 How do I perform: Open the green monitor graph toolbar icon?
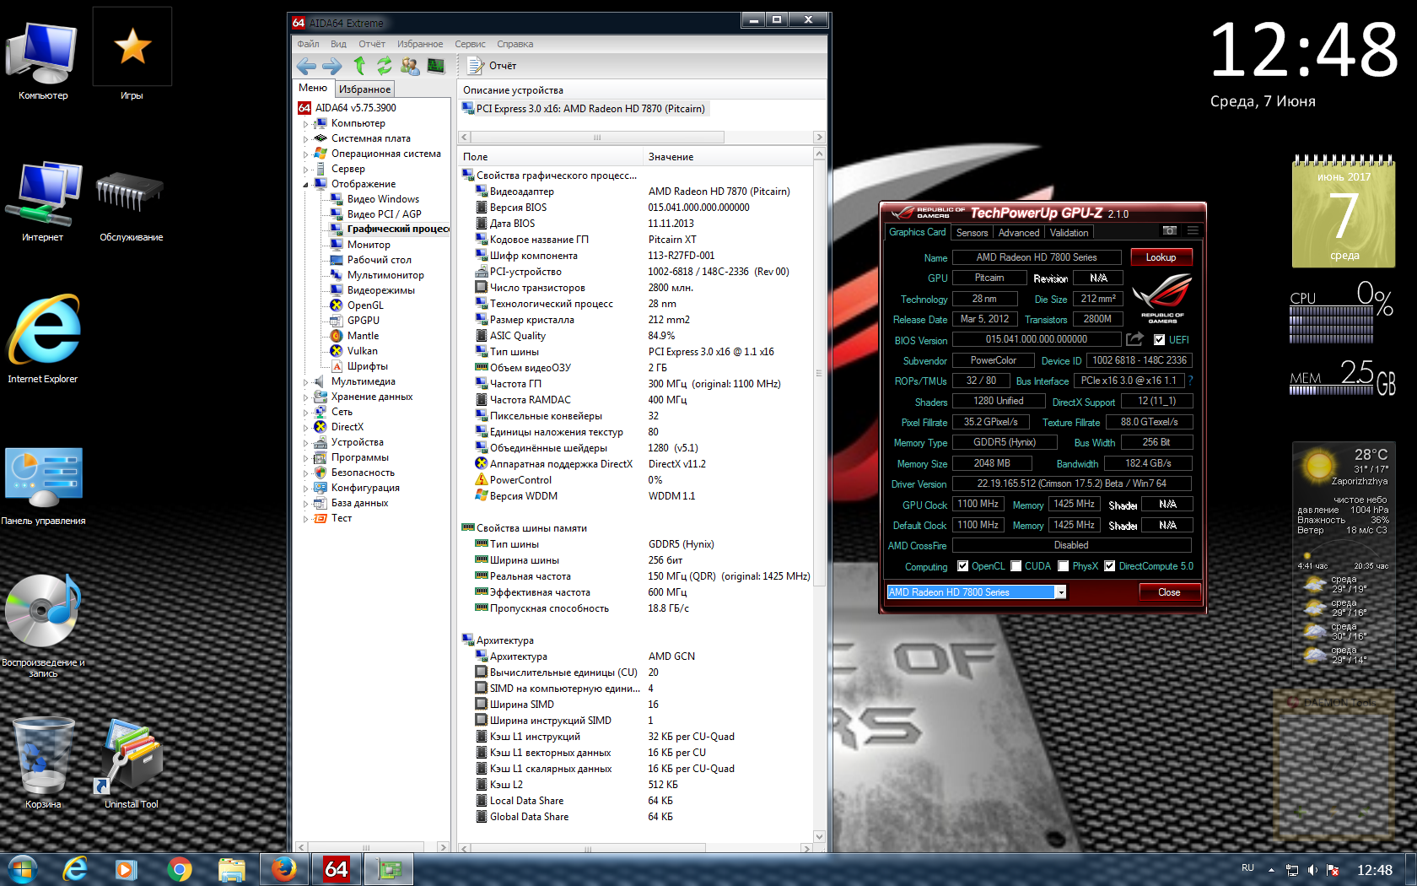click(436, 66)
